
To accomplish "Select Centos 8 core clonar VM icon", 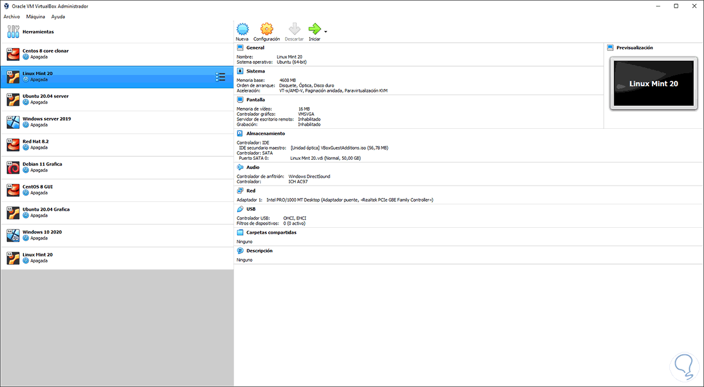I will [x=13, y=54].
